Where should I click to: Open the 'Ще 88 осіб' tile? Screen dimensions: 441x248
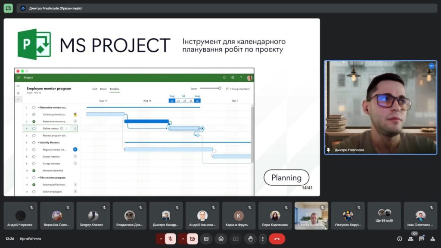(384, 216)
